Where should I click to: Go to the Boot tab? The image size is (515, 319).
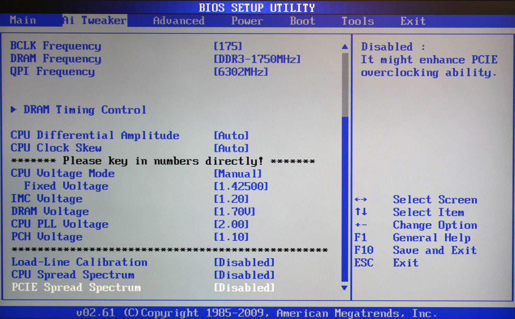(x=302, y=21)
